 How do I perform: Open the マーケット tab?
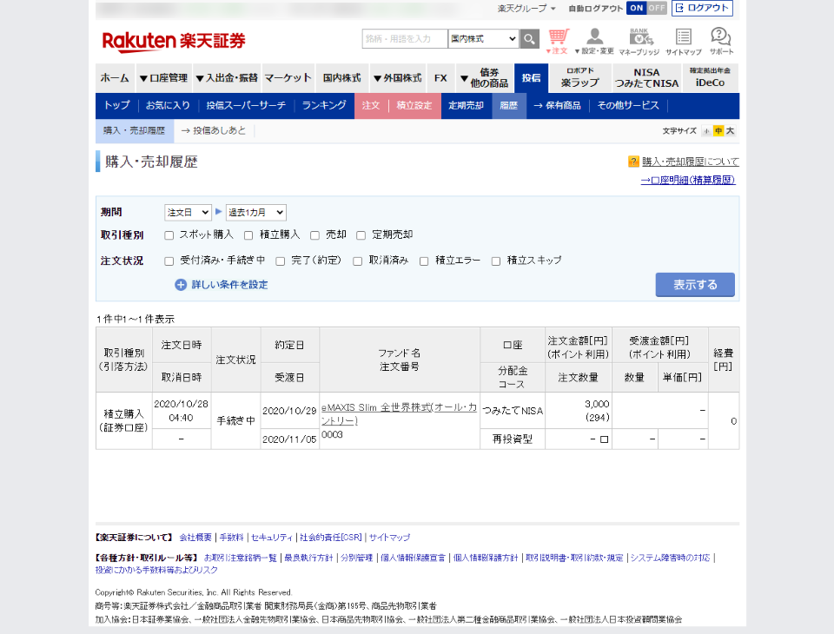pyautogui.click(x=288, y=78)
